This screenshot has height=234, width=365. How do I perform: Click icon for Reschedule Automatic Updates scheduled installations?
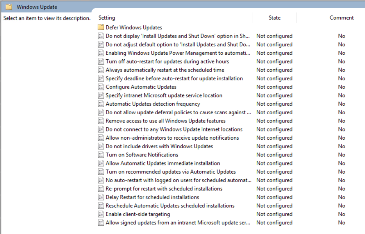pyautogui.click(x=101, y=206)
